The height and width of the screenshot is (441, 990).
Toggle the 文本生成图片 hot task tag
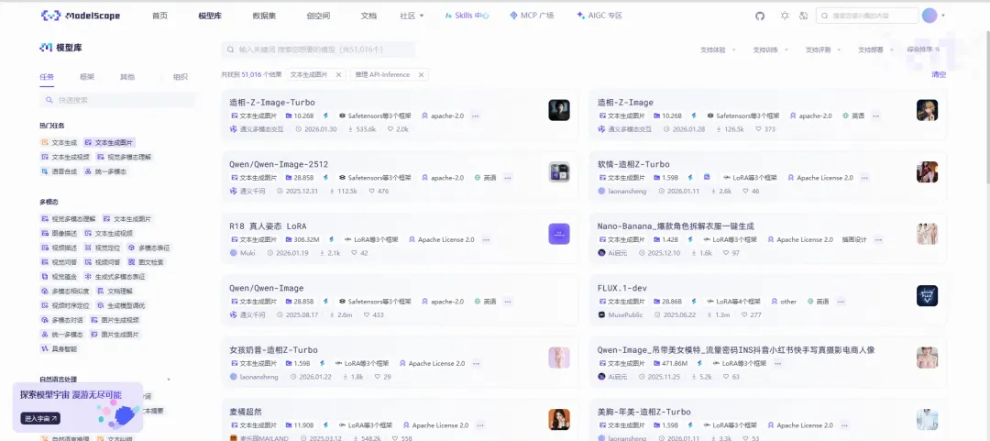[108, 143]
